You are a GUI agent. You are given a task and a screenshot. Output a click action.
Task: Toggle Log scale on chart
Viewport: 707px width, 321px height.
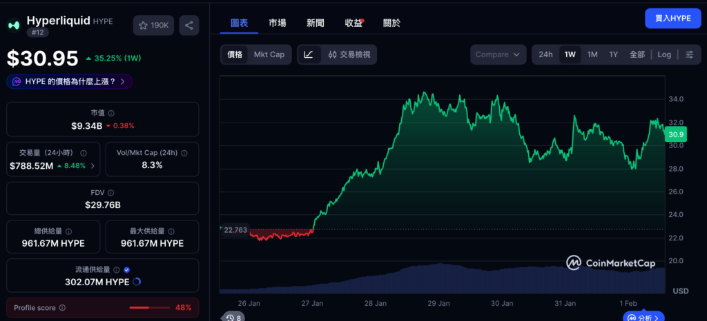click(x=664, y=55)
